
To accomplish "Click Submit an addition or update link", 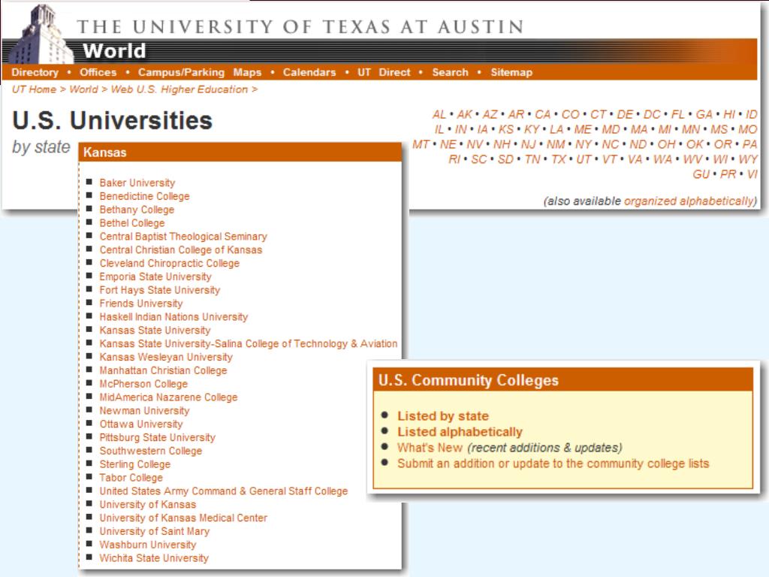I will tap(553, 463).
